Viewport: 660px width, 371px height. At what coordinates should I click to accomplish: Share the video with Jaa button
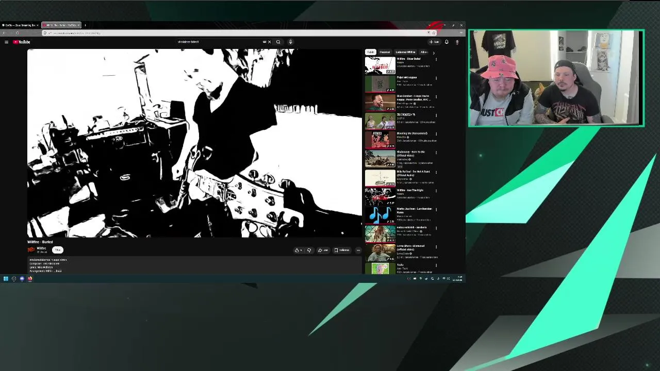(x=323, y=250)
